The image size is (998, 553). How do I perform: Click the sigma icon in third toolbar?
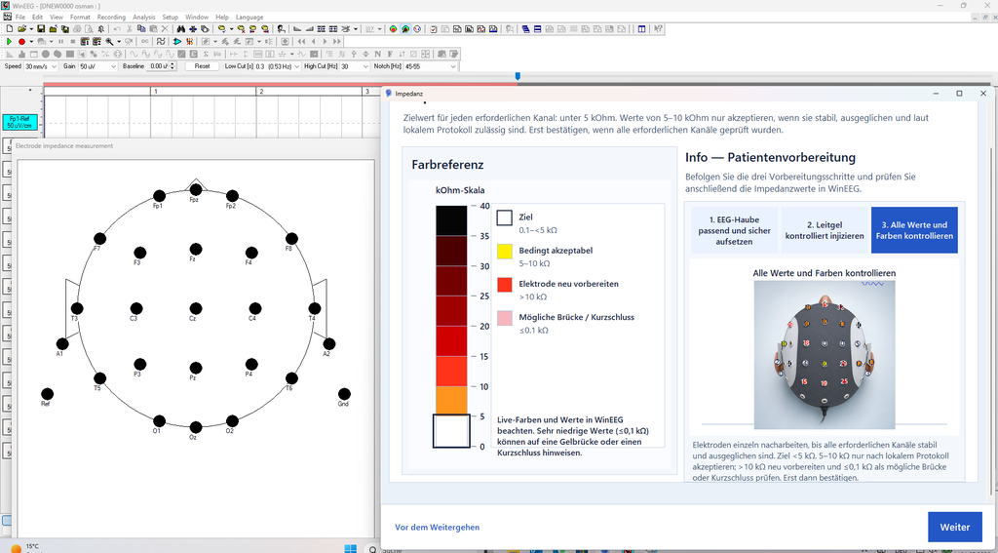[206, 54]
